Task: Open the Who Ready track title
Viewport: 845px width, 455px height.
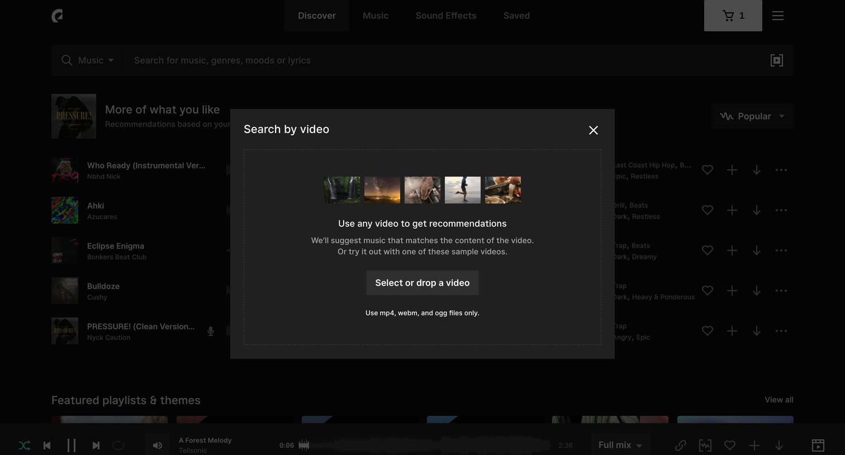Action: [146, 165]
